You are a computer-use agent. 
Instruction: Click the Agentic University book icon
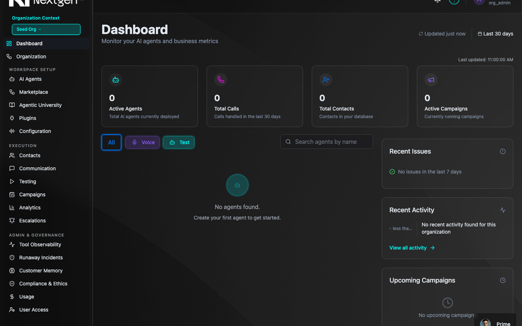pyautogui.click(x=12, y=105)
